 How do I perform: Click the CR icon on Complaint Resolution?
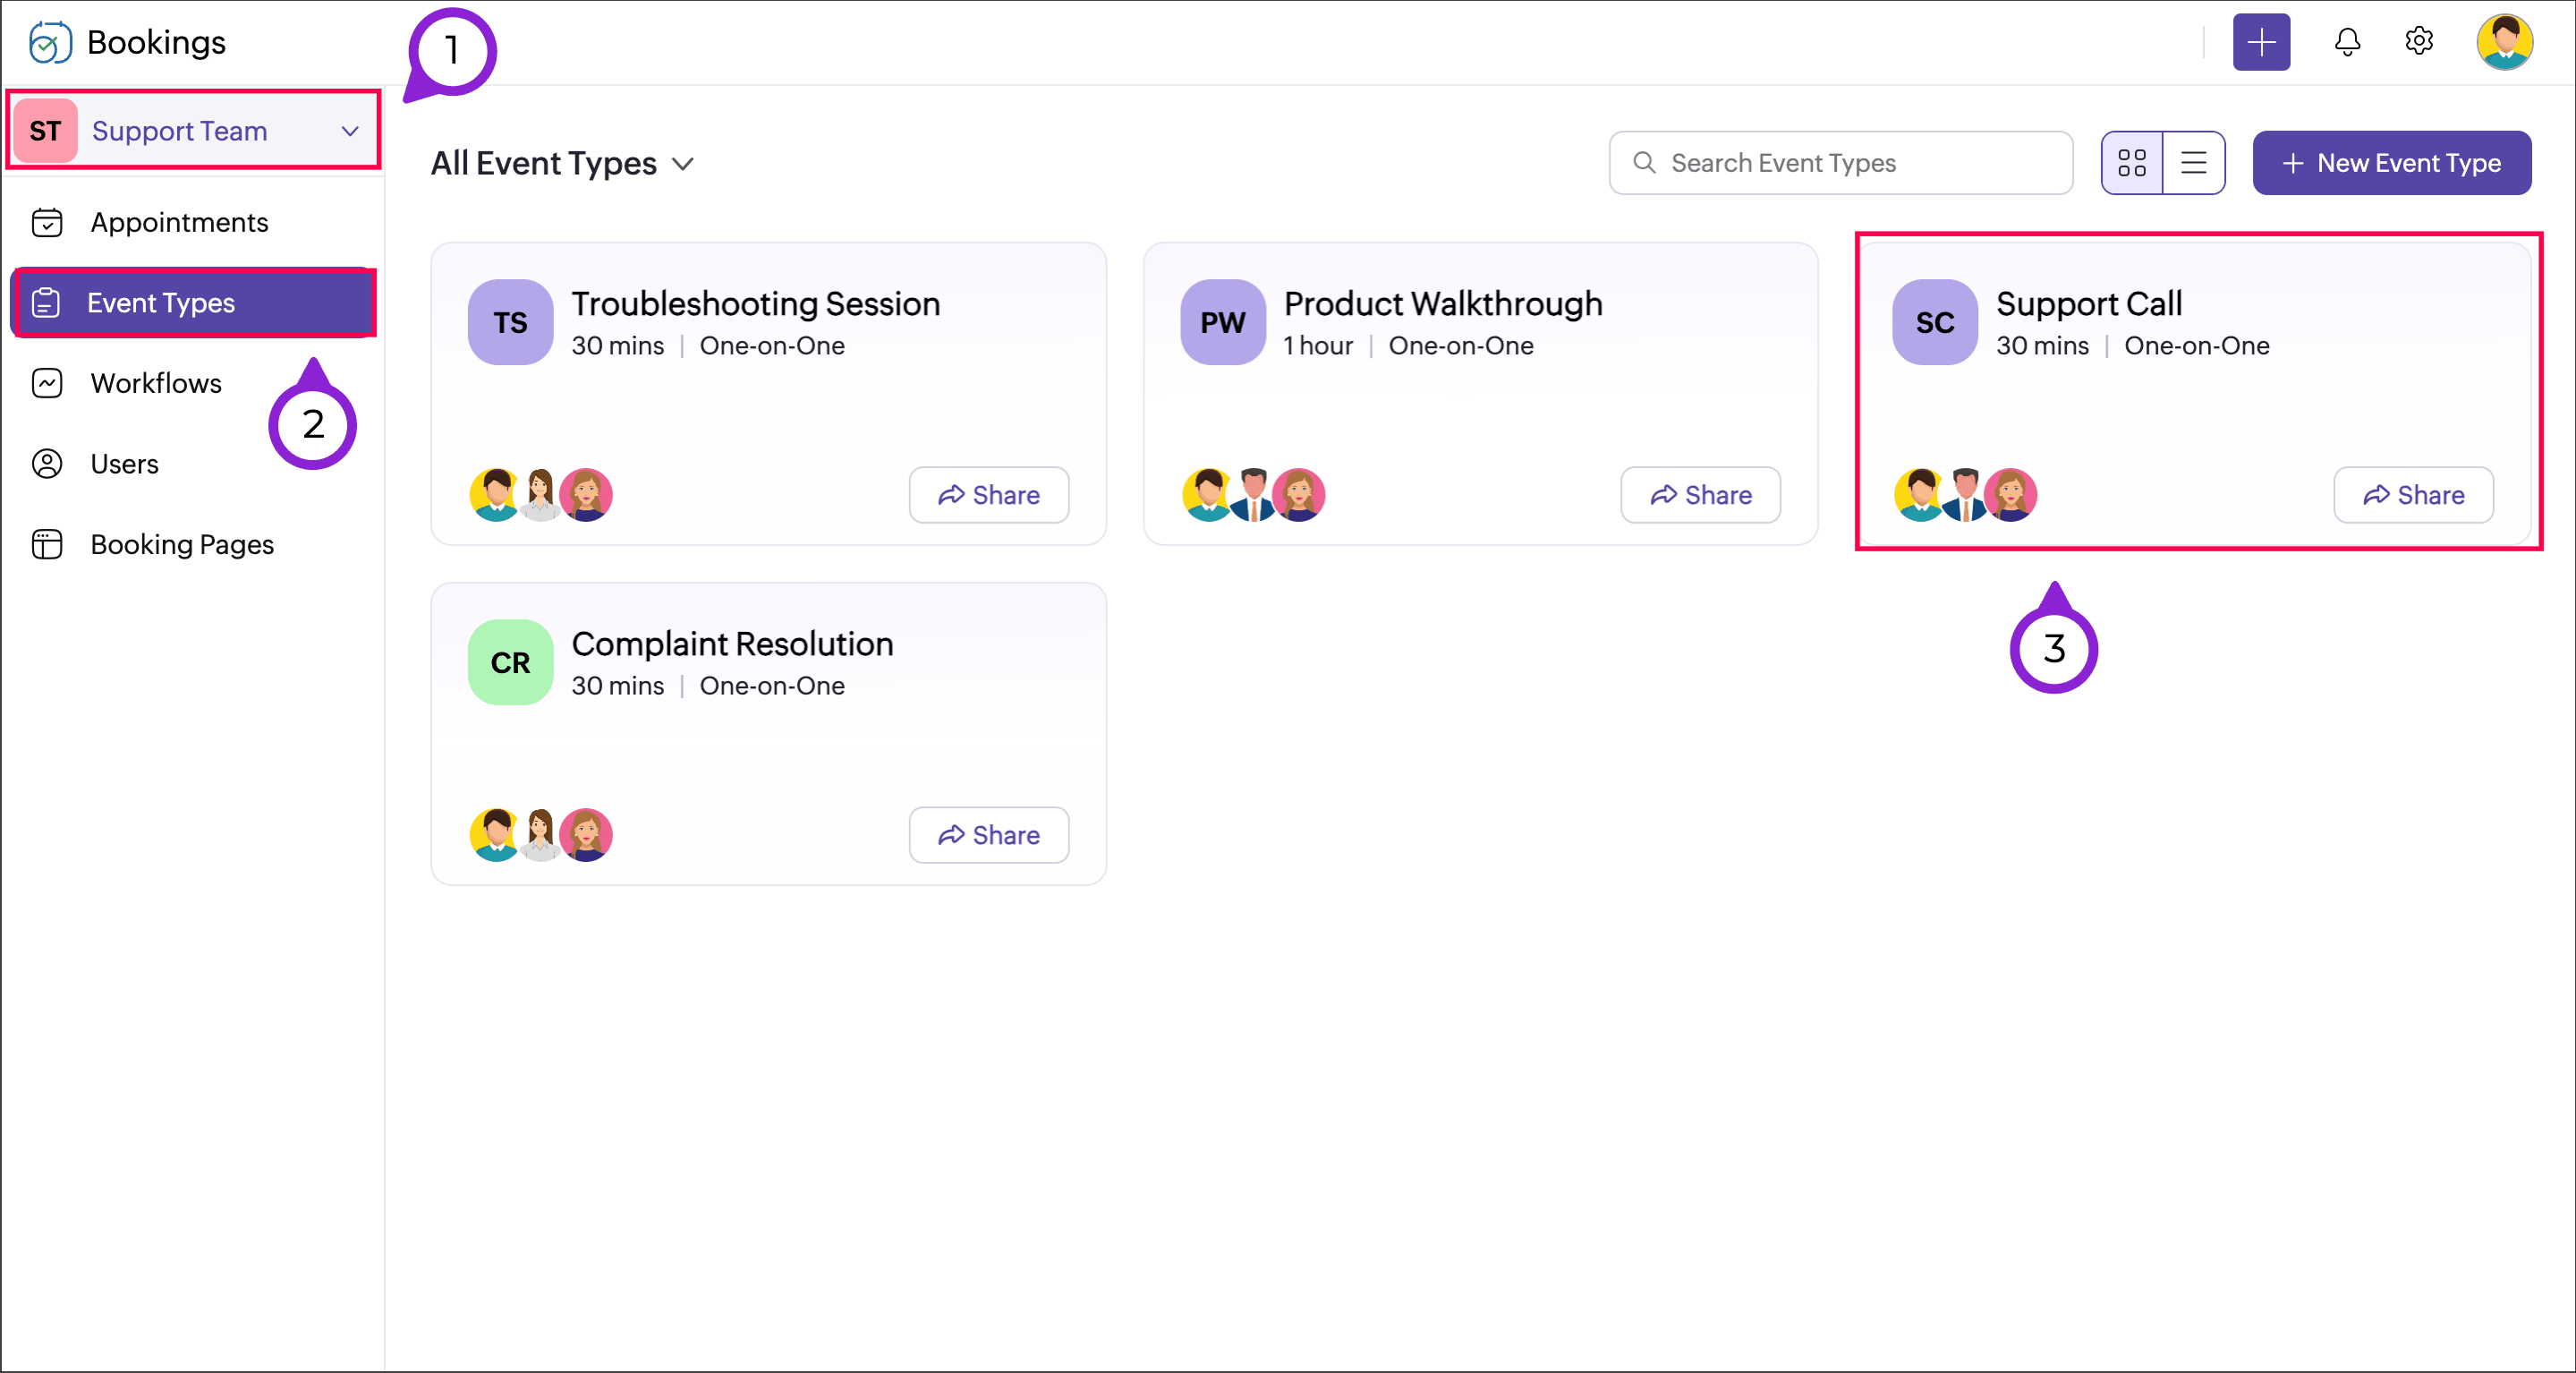510,662
